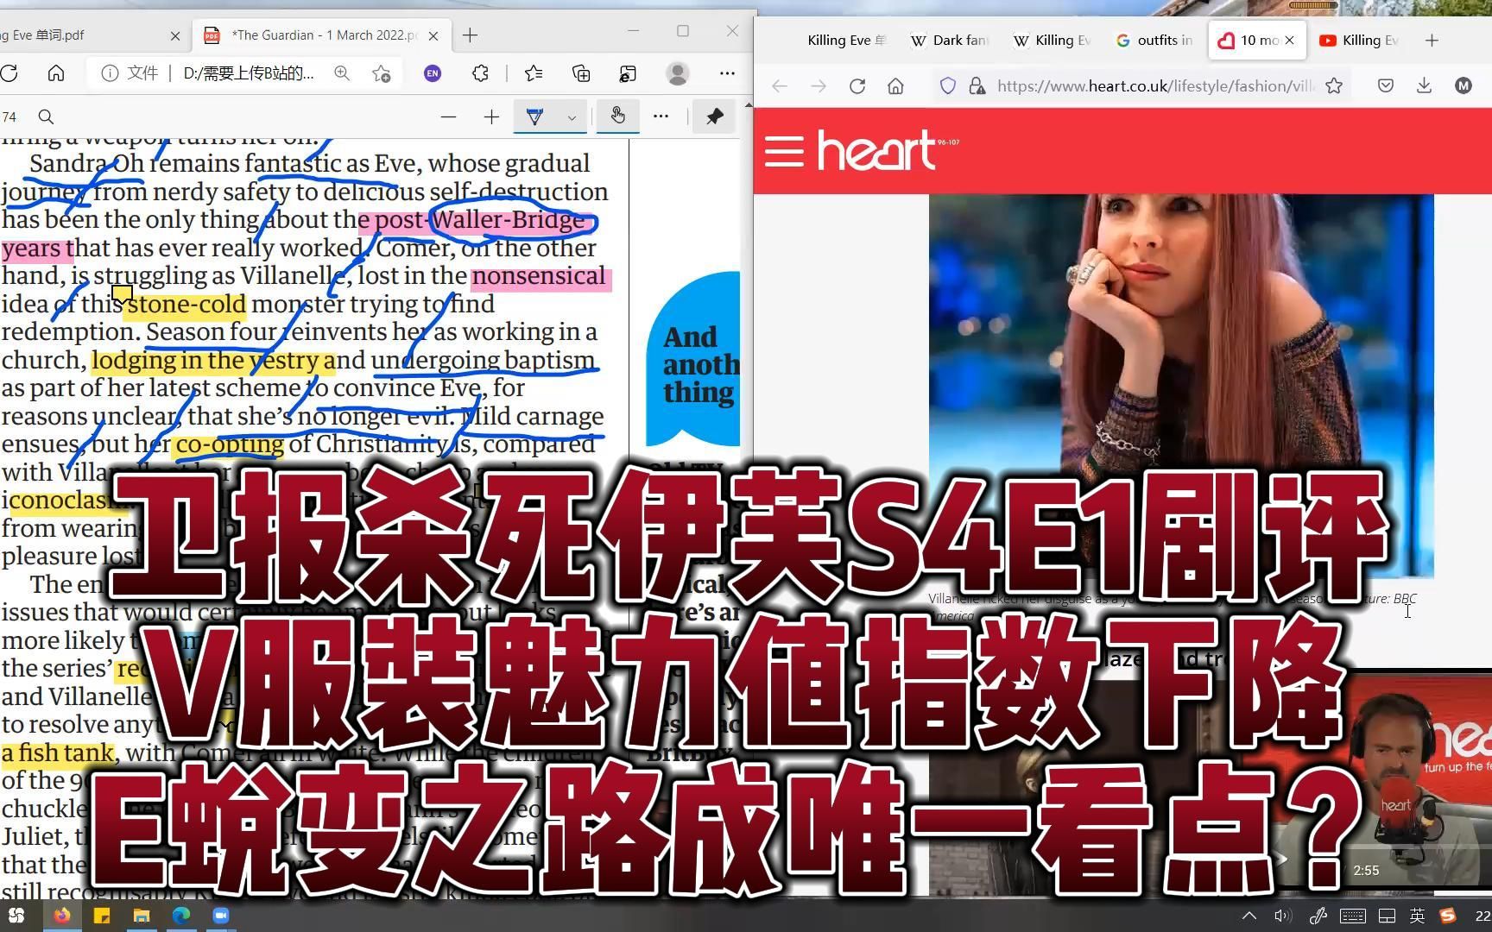
Task: Toggle pin PDF toolbar
Action: pyautogui.click(x=714, y=116)
